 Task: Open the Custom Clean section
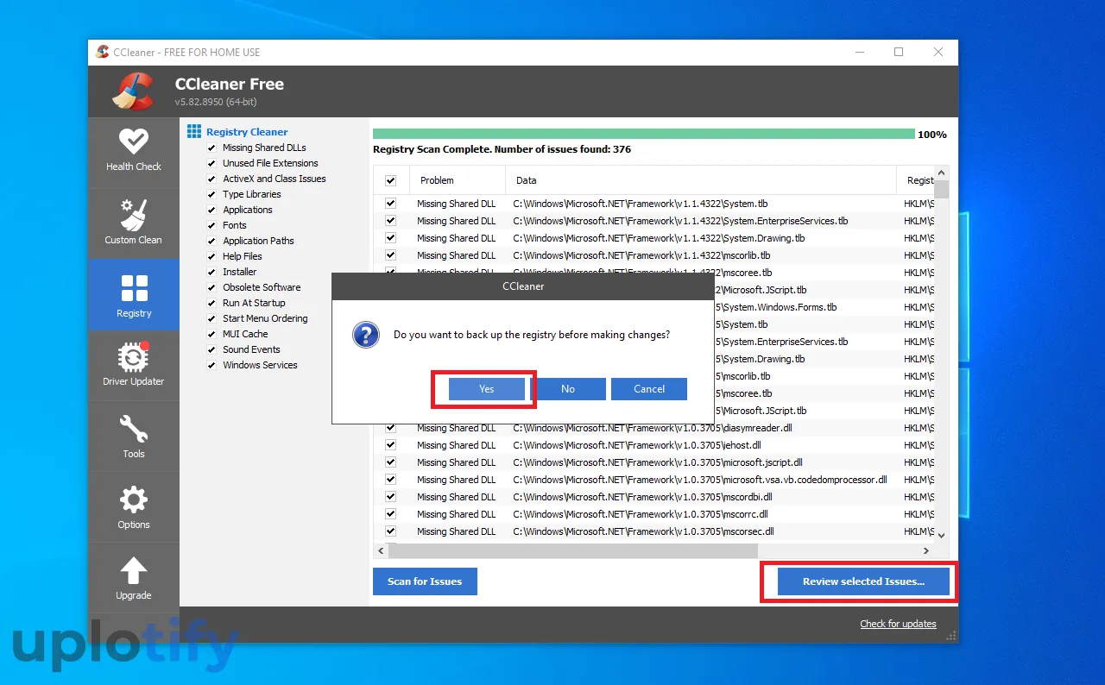pyautogui.click(x=134, y=223)
